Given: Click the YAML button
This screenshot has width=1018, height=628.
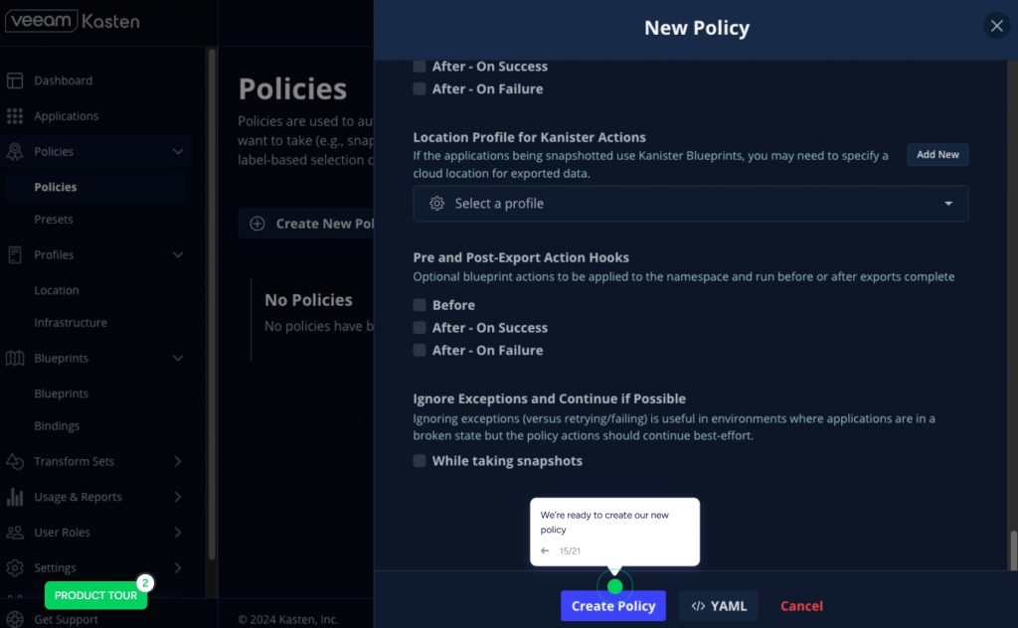Looking at the screenshot, I should (x=718, y=606).
